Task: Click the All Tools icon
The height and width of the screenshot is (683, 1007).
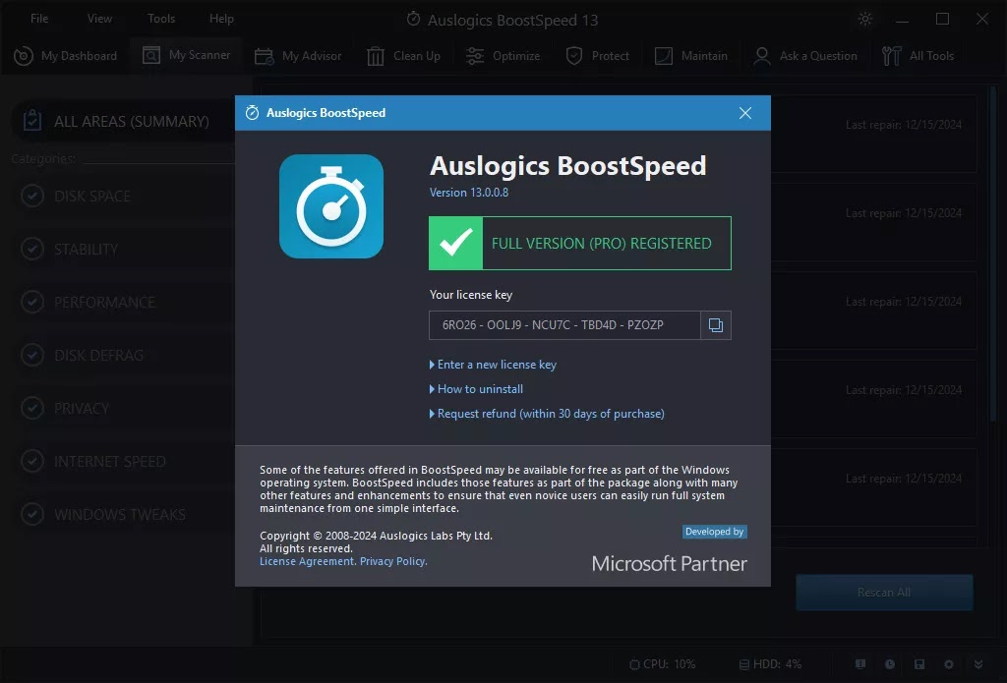Action: pyautogui.click(x=893, y=55)
